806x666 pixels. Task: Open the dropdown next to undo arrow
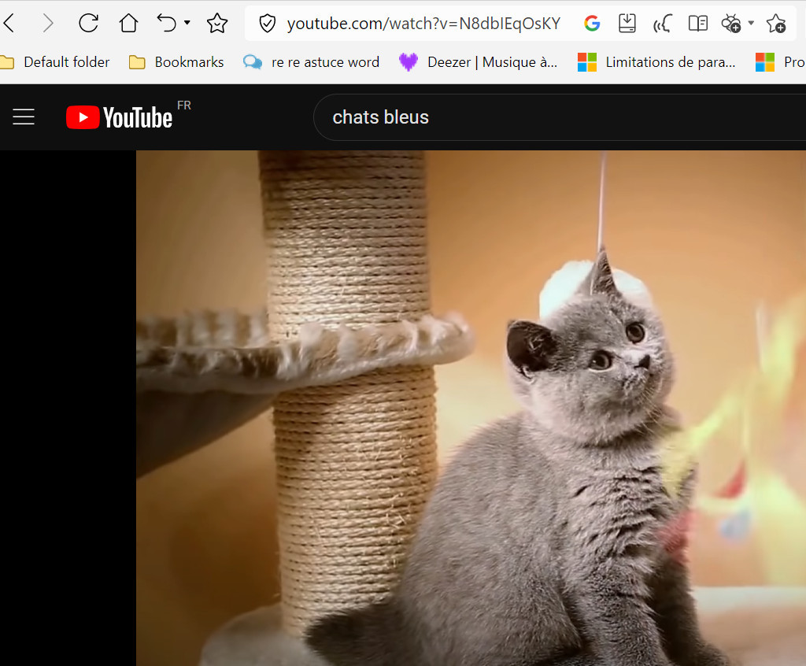(187, 23)
